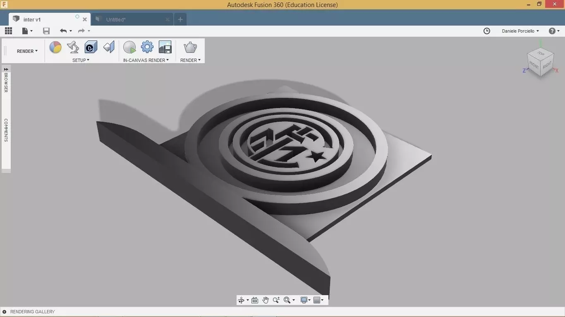This screenshot has width=565, height=317.
Task: Close the inter v1 tab
Action: click(x=85, y=19)
